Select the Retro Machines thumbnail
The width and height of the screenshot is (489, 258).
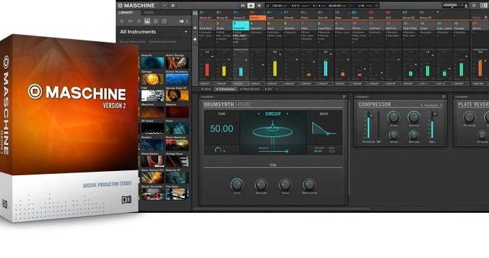(x=177, y=145)
